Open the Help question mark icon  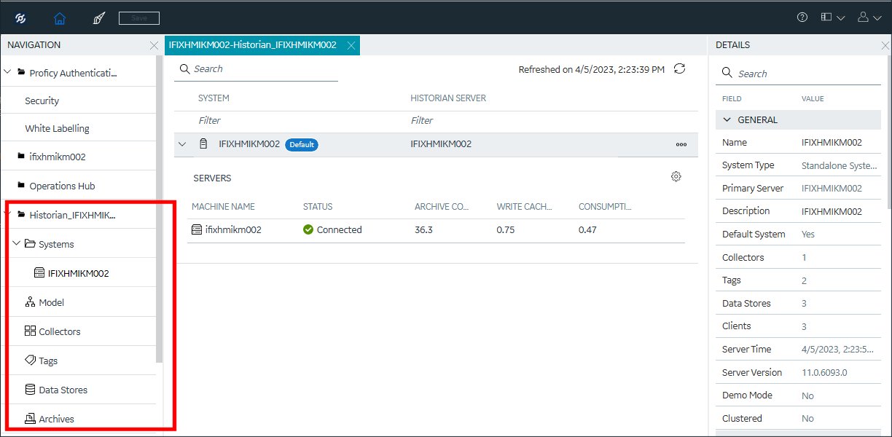click(x=802, y=17)
